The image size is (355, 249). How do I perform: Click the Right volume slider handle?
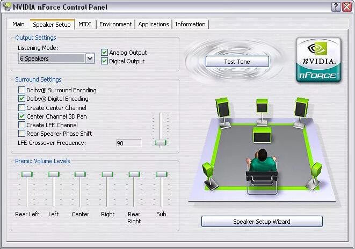pyautogui.click(x=107, y=174)
